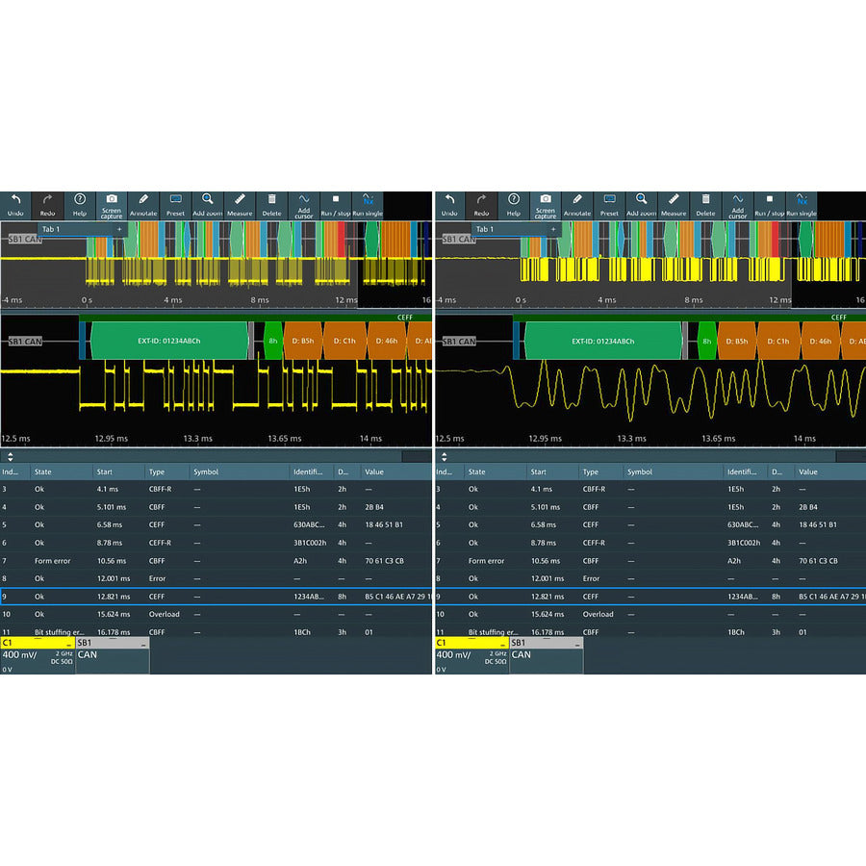
Task: Click Redo in the left screen toolbar
Action: coord(47,206)
